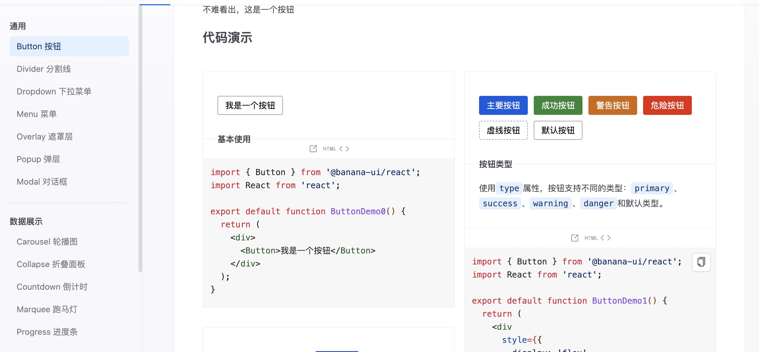Expand Collapse 折叠面板 navigation item
Viewport: 759px width, 352px height.
point(51,264)
